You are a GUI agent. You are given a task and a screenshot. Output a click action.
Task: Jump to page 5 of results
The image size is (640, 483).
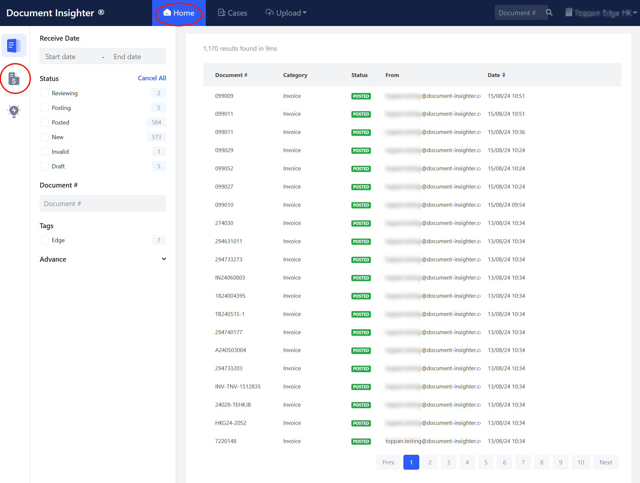coord(486,462)
